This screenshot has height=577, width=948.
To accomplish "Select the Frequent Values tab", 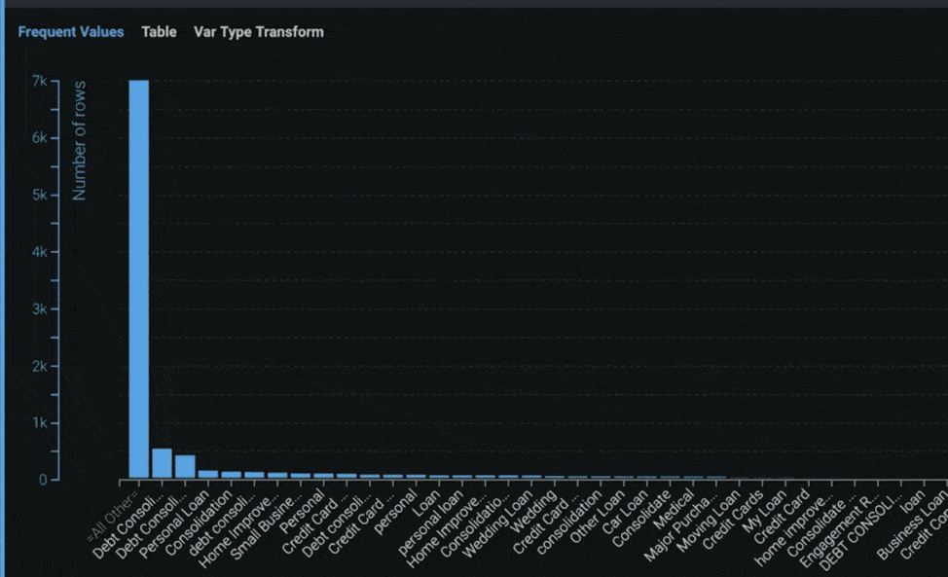I will pyautogui.click(x=71, y=31).
